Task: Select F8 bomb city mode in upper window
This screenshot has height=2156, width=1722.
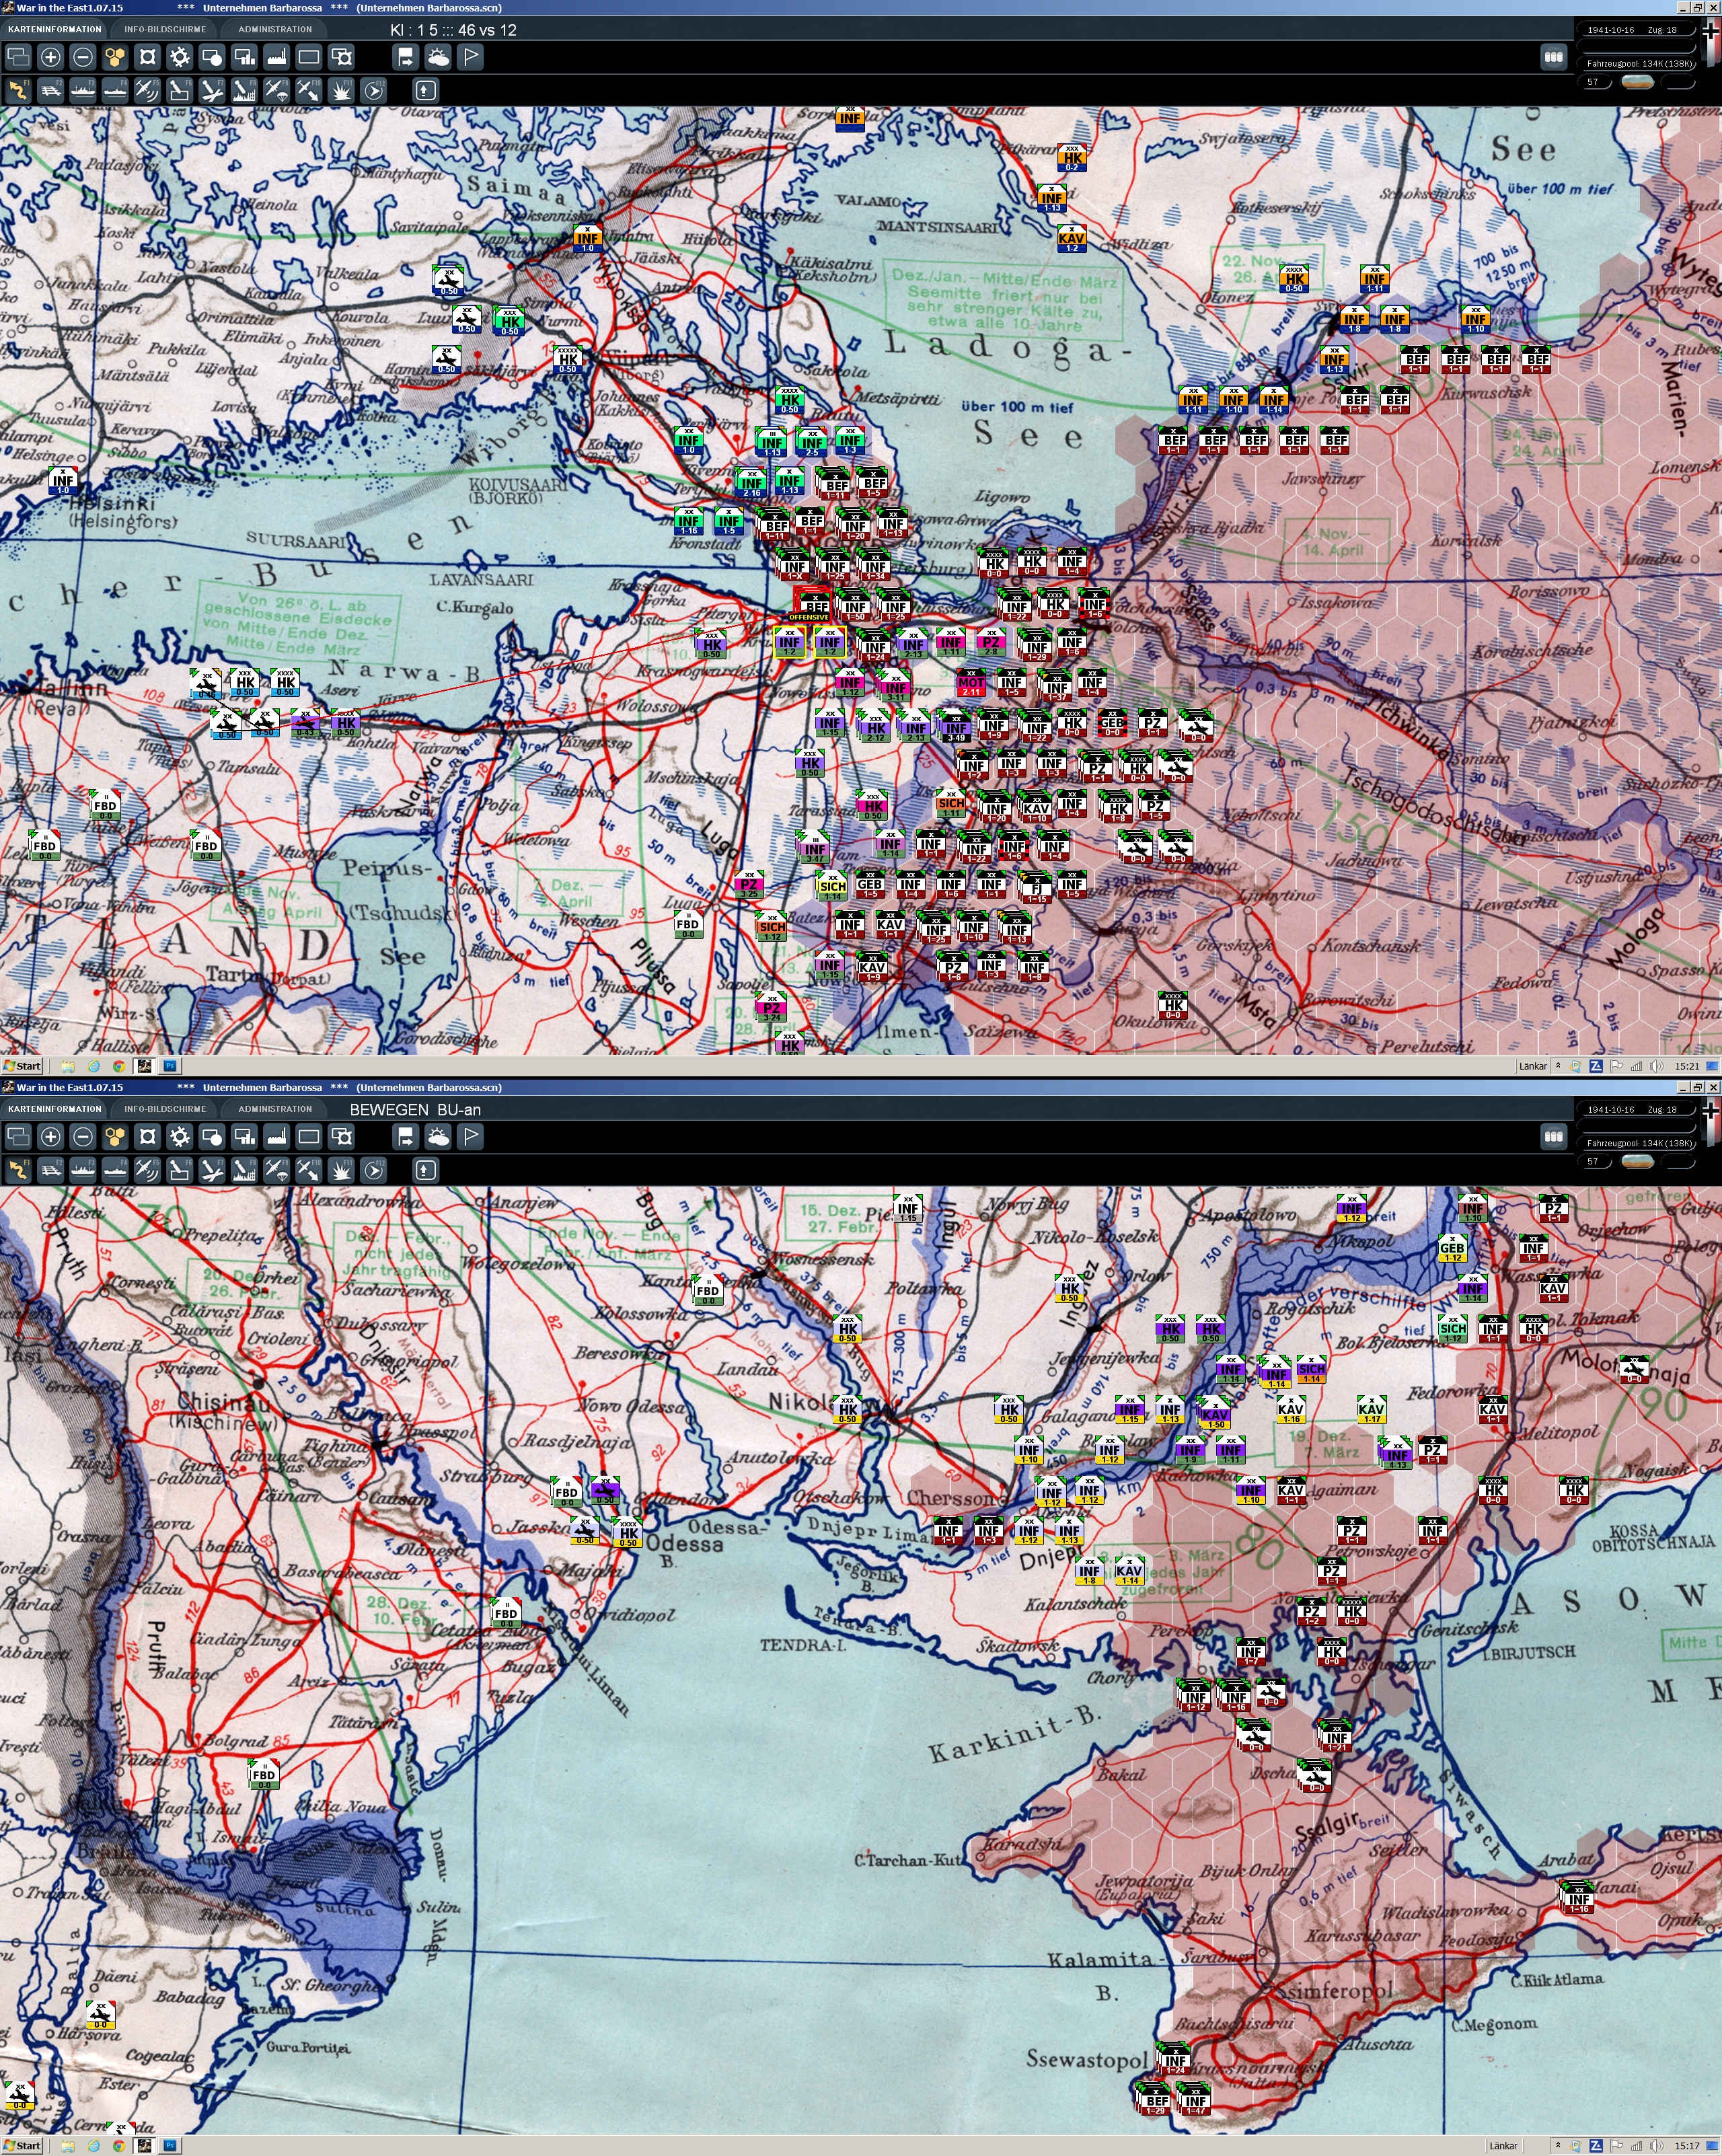Action: [244, 91]
